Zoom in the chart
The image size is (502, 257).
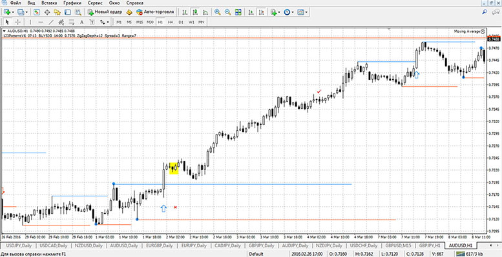(217, 12)
